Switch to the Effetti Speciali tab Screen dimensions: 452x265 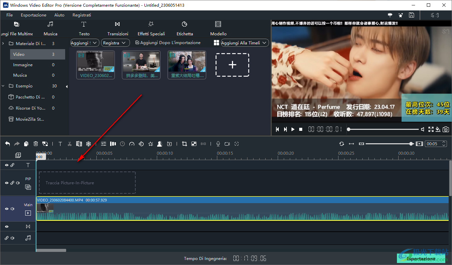[151, 29]
